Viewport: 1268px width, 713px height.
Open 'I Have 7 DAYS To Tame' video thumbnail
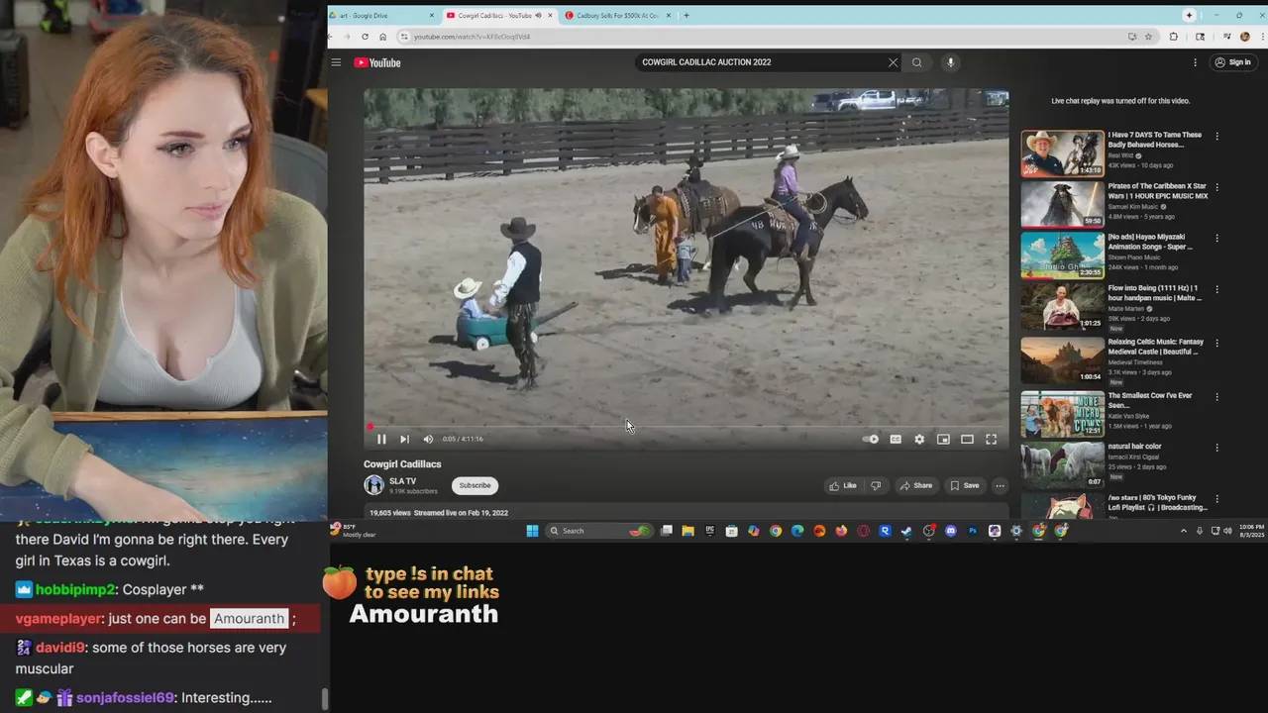(1062, 153)
